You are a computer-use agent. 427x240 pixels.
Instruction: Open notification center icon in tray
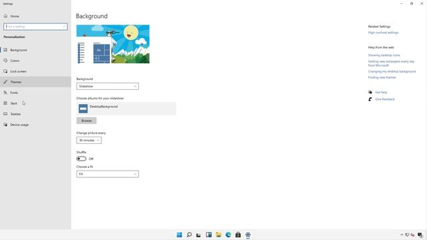point(420,235)
